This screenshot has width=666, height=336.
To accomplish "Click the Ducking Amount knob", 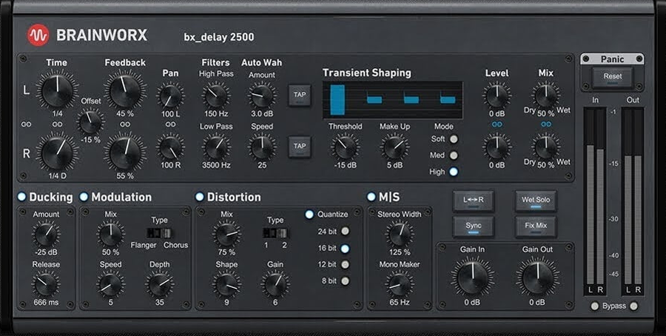I will pyautogui.click(x=46, y=235).
